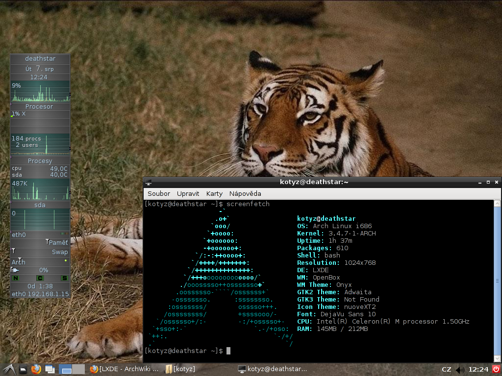
Task: Click the terminal title 'kotyz@deathstar:~'
Action: (x=314, y=182)
